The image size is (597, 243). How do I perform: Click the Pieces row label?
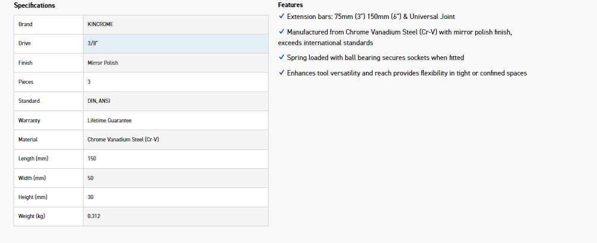coord(26,82)
